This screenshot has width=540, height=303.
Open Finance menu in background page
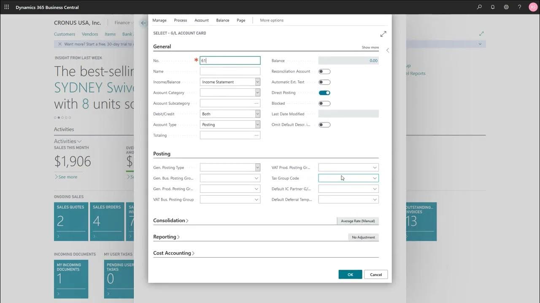pyautogui.click(x=124, y=23)
